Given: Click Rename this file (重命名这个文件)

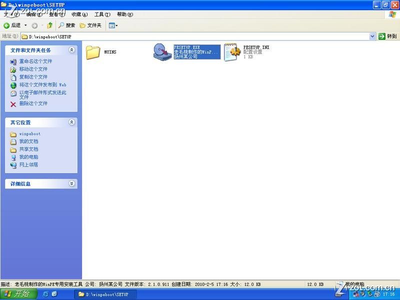Looking at the screenshot, I should click(35, 61).
